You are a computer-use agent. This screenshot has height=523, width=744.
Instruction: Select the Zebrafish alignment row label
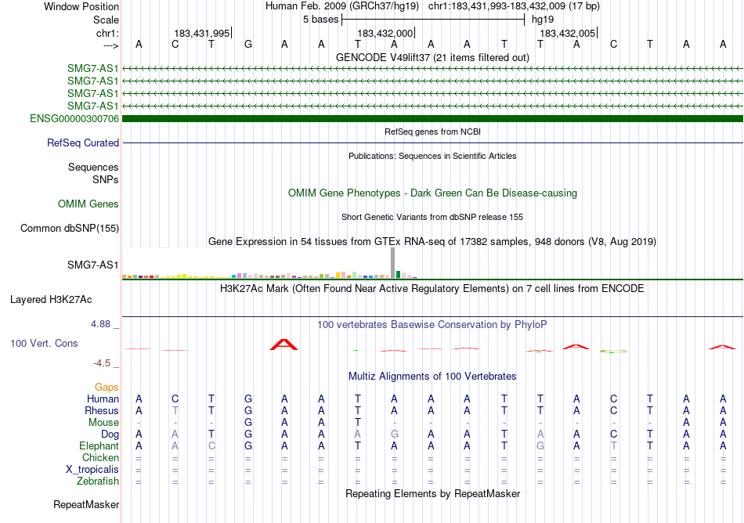[x=97, y=481]
